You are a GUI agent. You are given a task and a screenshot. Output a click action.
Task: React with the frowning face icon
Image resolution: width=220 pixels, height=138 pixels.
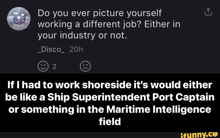(85, 66)
